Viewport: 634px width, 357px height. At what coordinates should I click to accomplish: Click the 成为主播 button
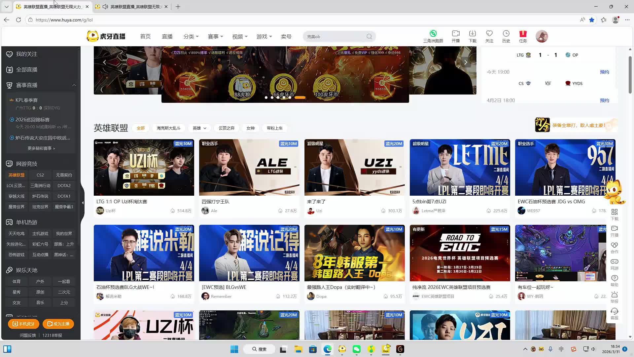pos(58,324)
